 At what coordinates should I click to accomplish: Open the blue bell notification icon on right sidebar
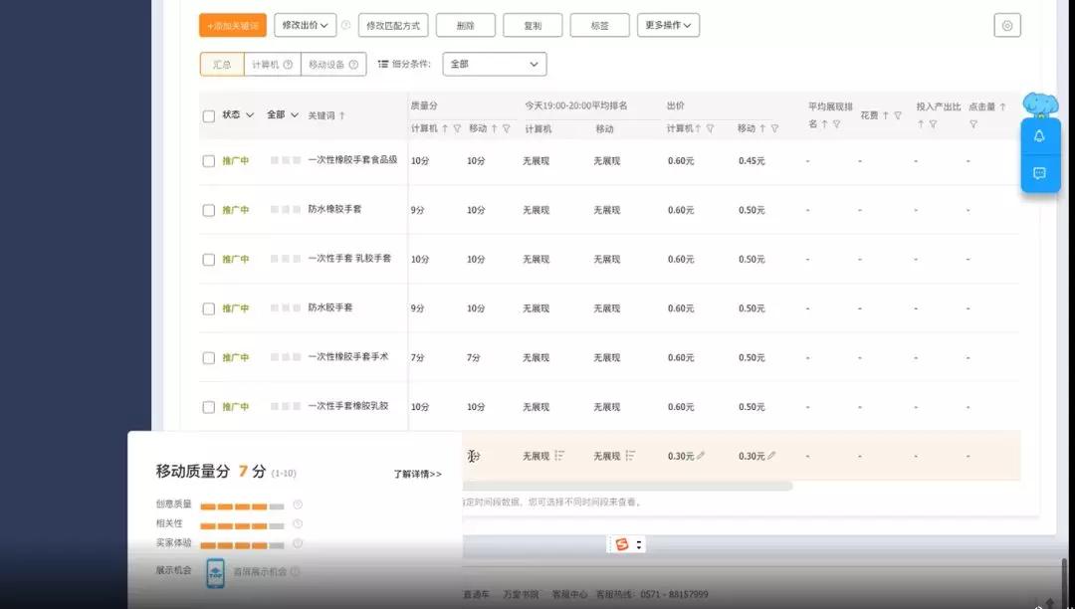1039,137
